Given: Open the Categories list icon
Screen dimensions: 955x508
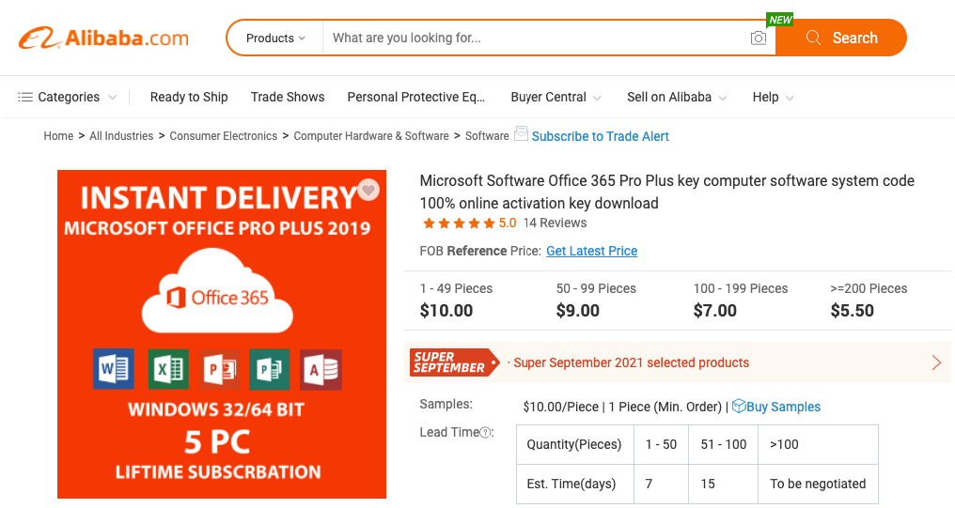Looking at the screenshot, I should point(25,97).
